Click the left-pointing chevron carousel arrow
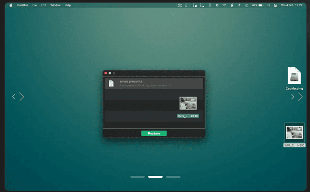The width and height of the screenshot is (310, 192). [14, 97]
